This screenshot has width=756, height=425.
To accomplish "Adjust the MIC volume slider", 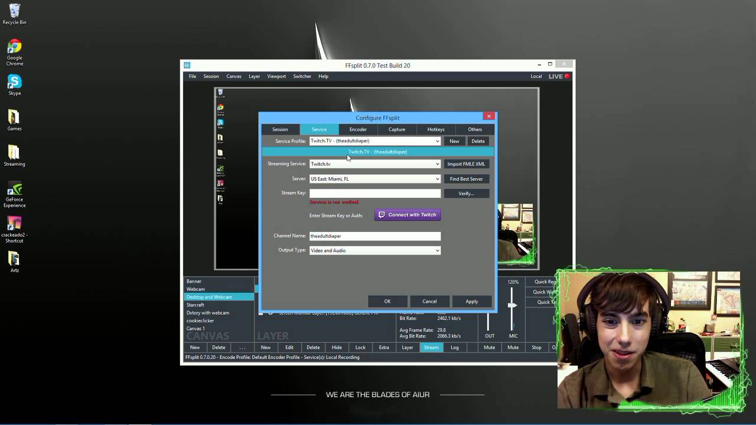I will (x=513, y=305).
